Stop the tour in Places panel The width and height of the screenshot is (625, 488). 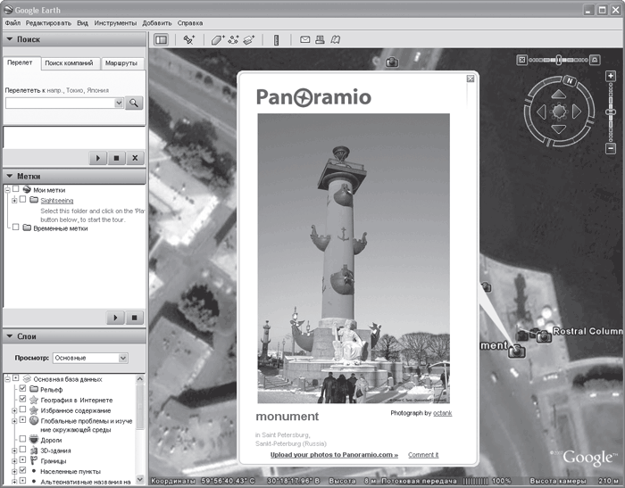click(x=134, y=318)
